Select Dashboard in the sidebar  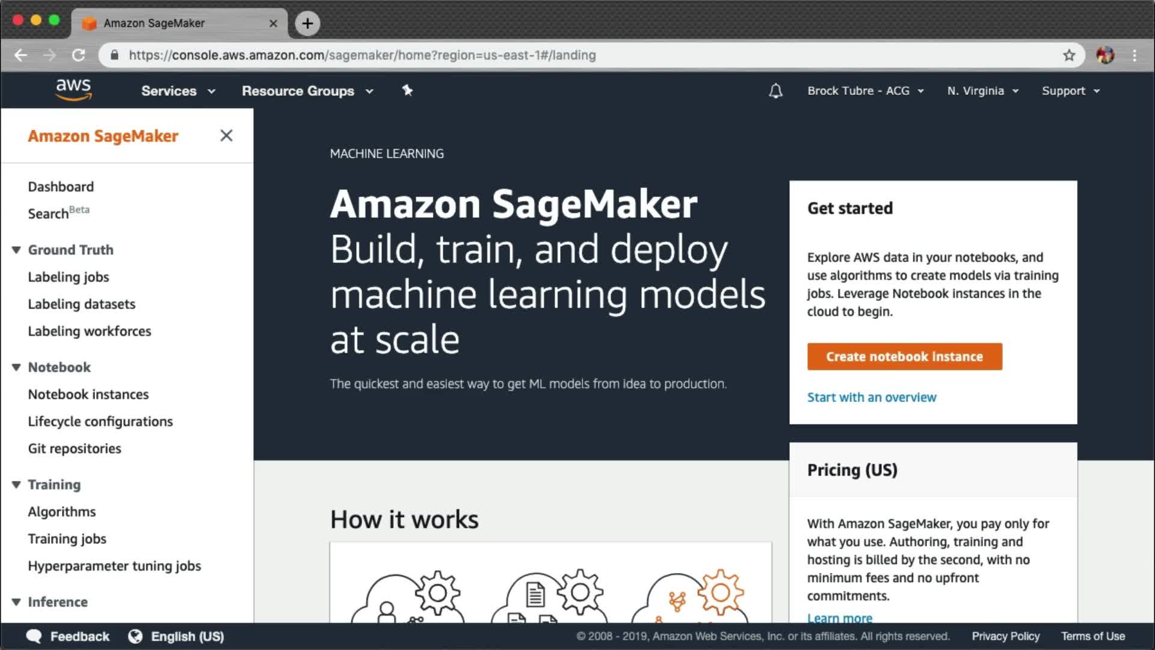(61, 187)
